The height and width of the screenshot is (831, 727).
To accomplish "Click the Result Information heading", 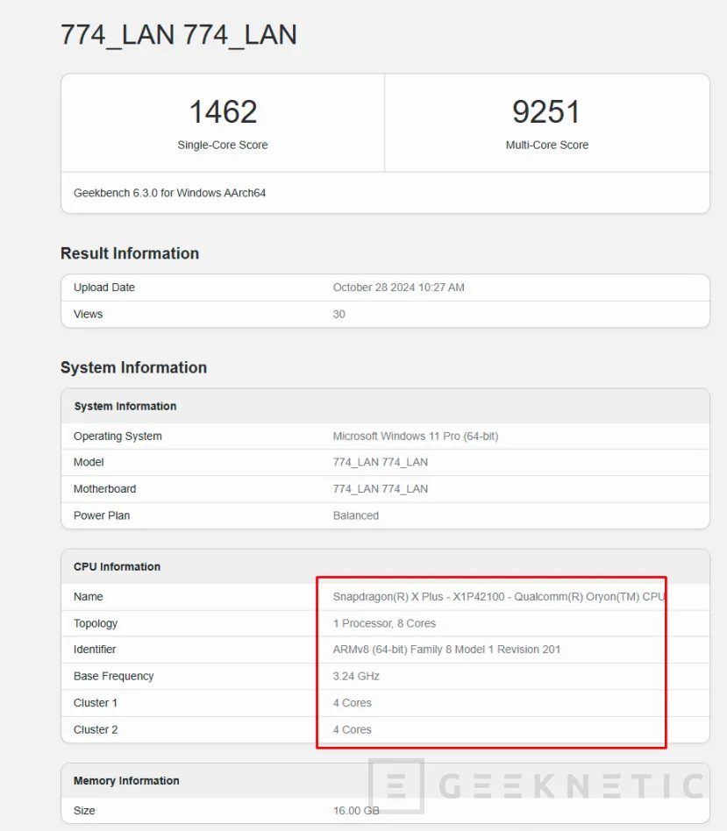I will point(130,253).
